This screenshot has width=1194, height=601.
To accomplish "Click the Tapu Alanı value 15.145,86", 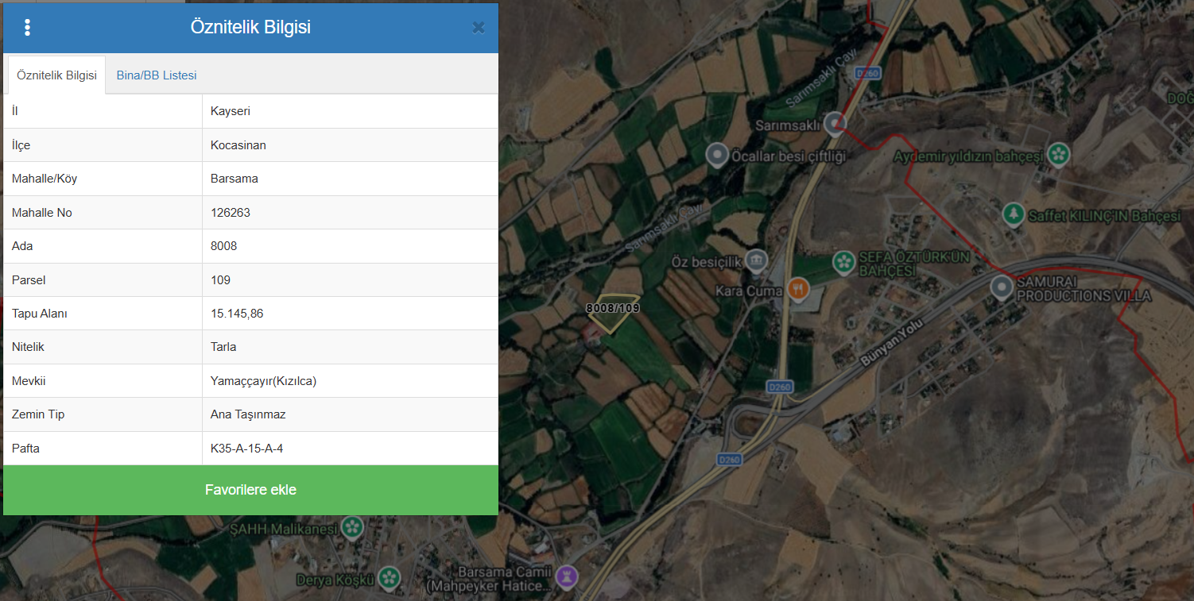I will 237,314.
